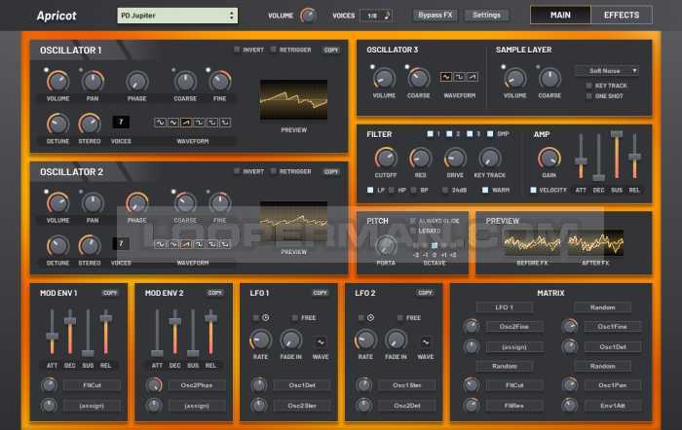Screen dimensions: 682x430
Task: Click the Oscillator 1 Detune knob
Action: [57, 124]
